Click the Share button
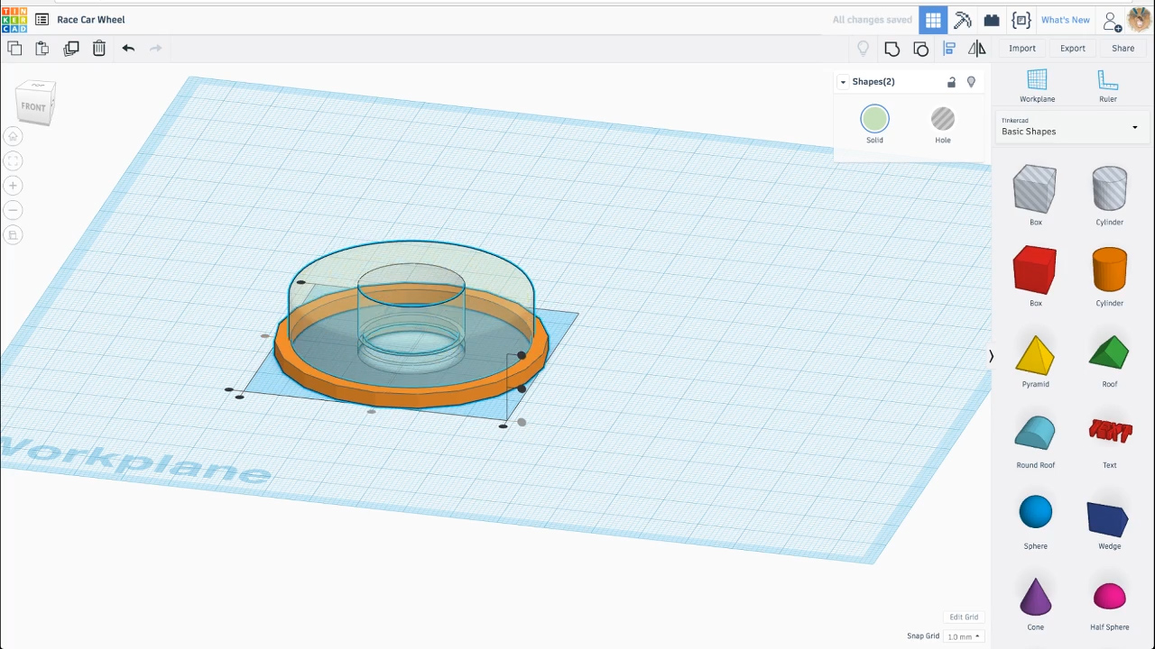This screenshot has height=649, width=1155. (1123, 49)
